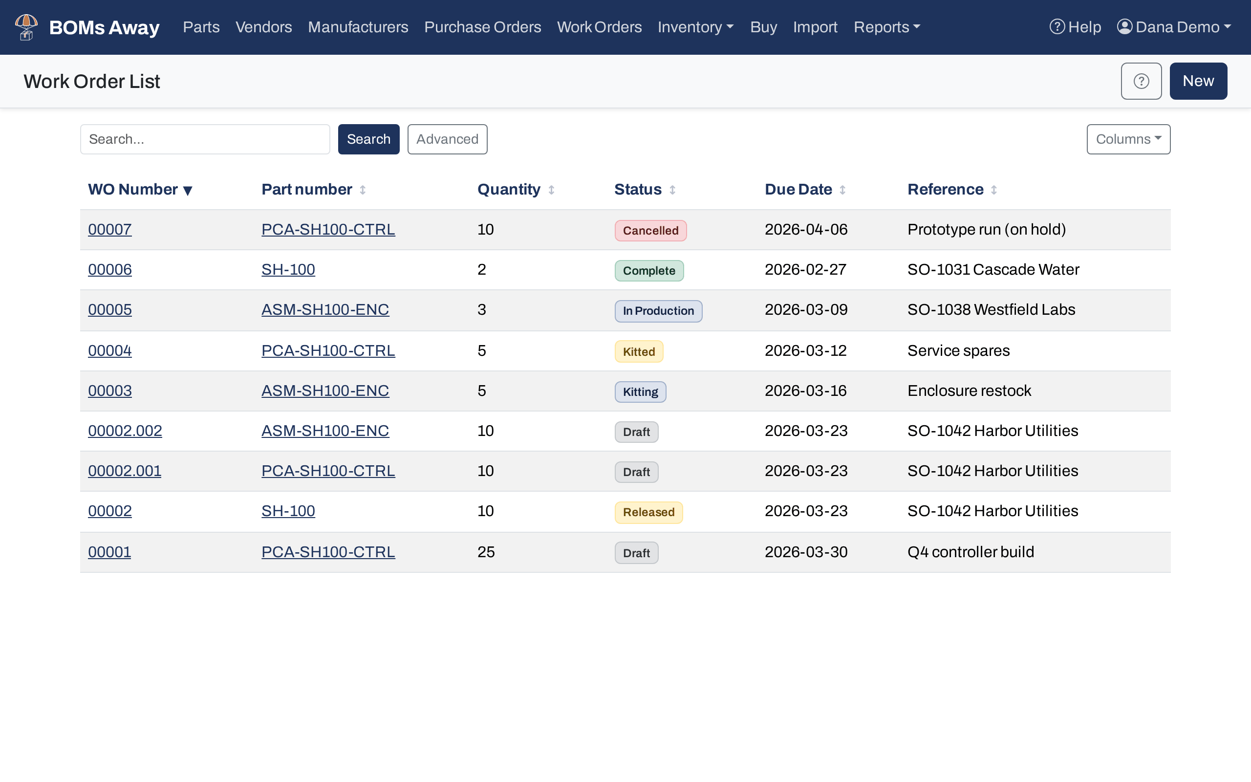Image resolution: width=1251 pixels, height=782 pixels.
Task: Expand the Inventory dropdown menu
Action: coord(695,27)
